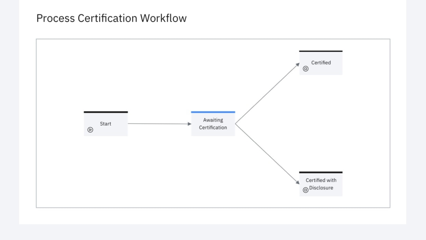Click the Process Certification Workflow title
This screenshot has width=426, height=240.
(111, 18)
